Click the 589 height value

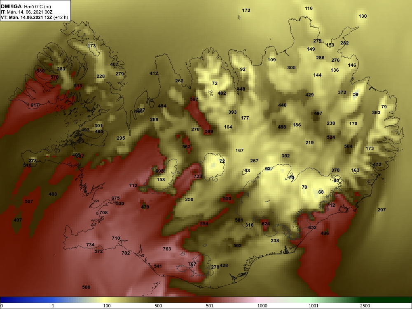point(209,132)
